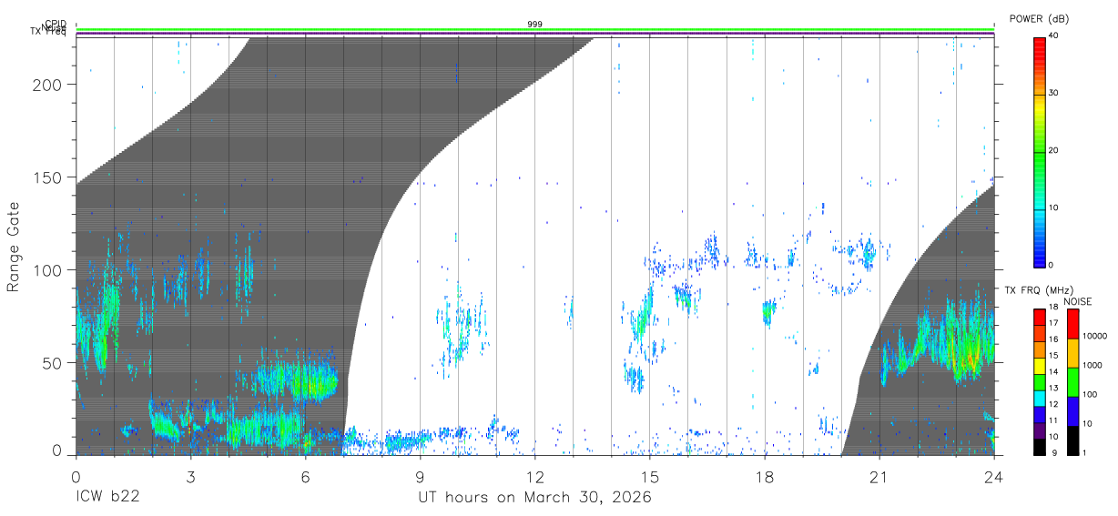The width and height of the screenshot is (1118, 516).
Task: Select the black 1–10 swatch in NOISE legend
Action: [1072, 440]
